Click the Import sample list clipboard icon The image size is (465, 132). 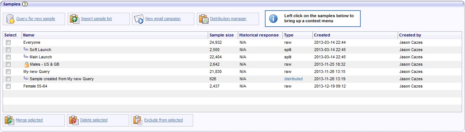75,19
